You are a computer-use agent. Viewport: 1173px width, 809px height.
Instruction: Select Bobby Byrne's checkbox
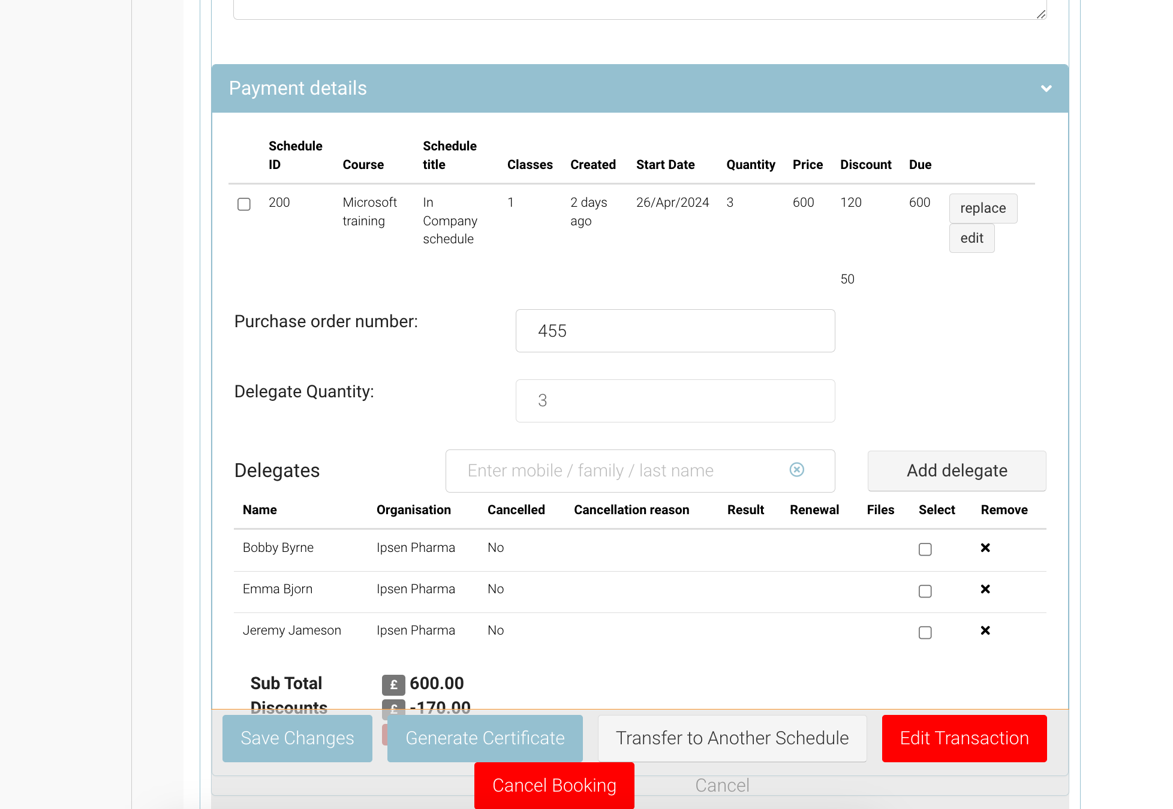(925, 550)
